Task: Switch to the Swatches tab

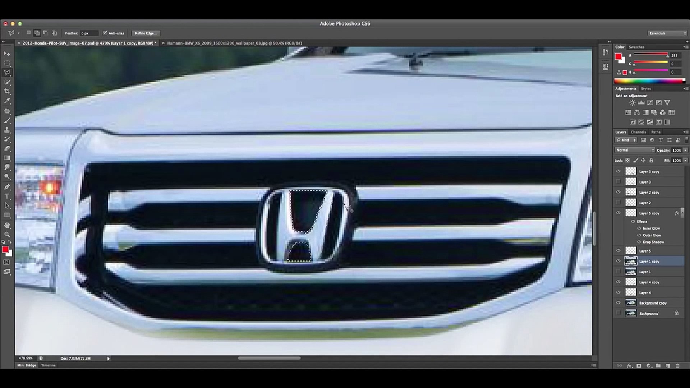Action: click(x=636, y=47)
